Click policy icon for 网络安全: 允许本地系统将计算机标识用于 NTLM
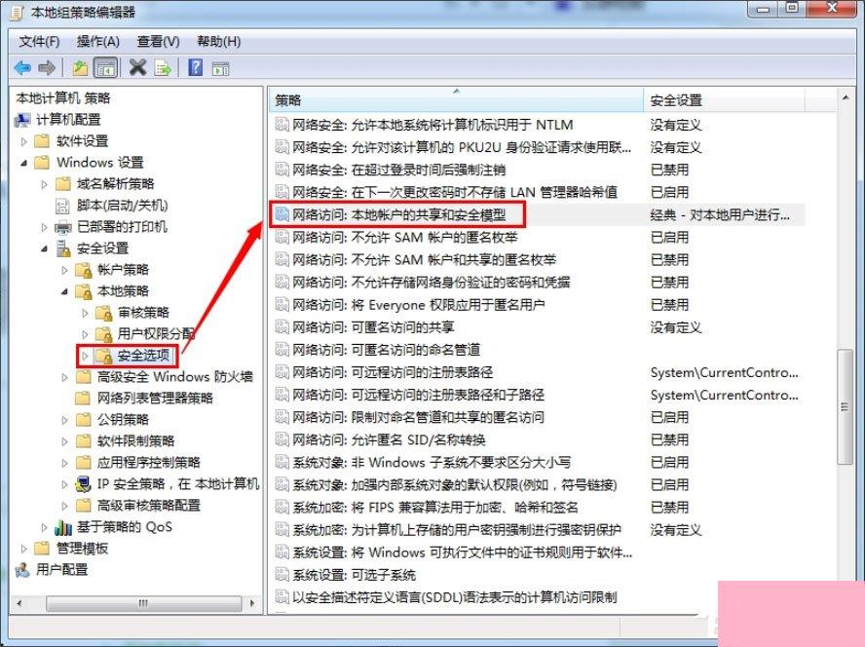The image size is (865, 647). coord(282,125)
